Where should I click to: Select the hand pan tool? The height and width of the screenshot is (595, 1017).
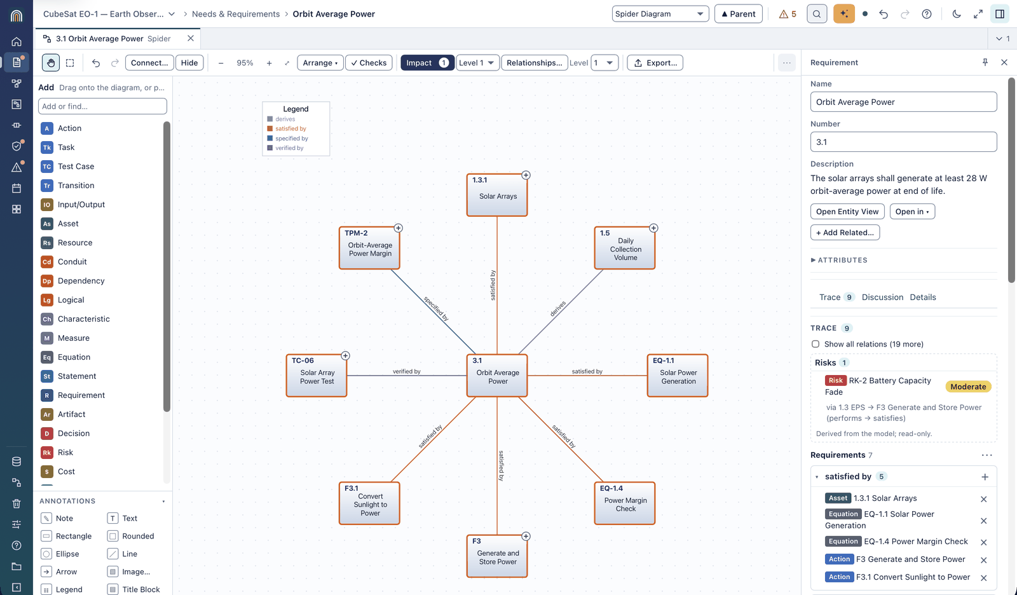click(x=51, y=63)
